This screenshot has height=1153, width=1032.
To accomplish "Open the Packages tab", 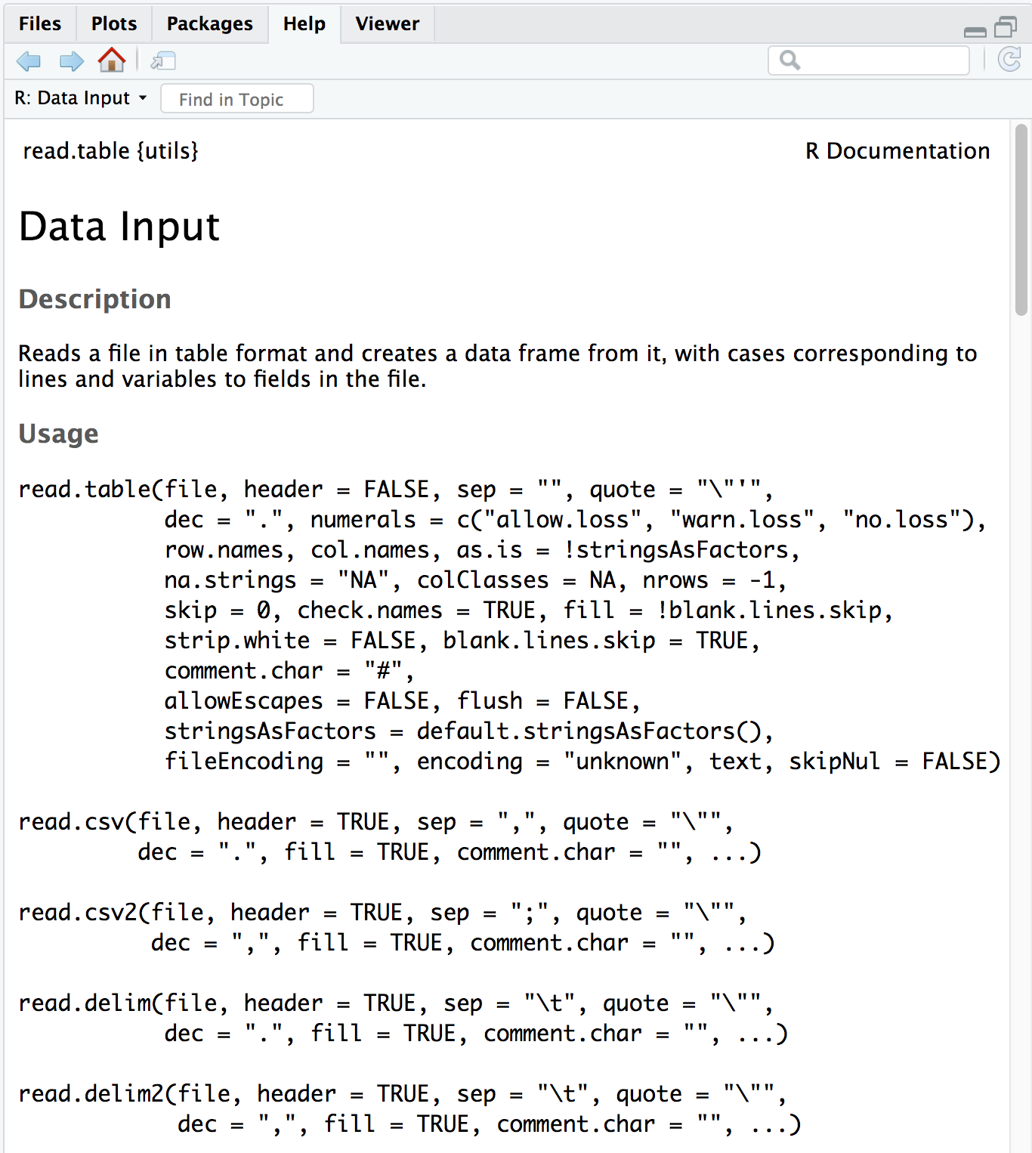I will coord(209,23).
